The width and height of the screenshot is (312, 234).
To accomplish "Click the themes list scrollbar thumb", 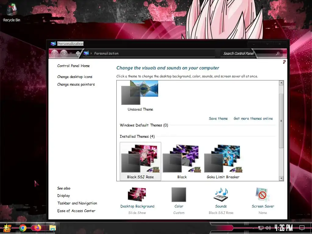I will (281, 121).
